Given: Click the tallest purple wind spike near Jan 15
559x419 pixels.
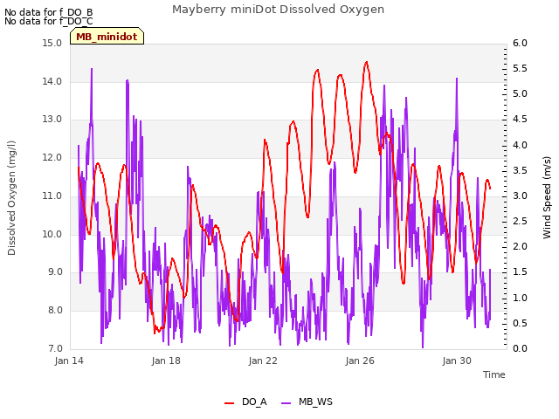Looking at the screenshot, I should [x=92, y=69].
